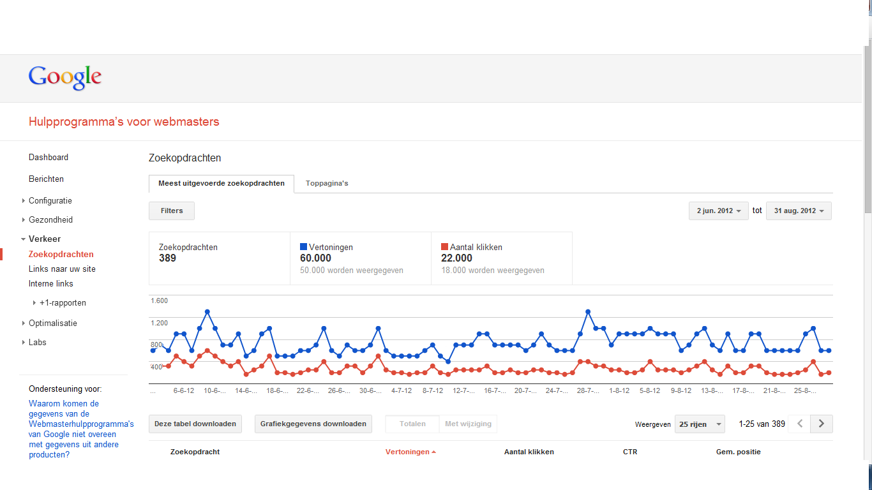Open the Waarom komen de gegevens help link
This screenshot has height=490, width=872.
[81, 429]
